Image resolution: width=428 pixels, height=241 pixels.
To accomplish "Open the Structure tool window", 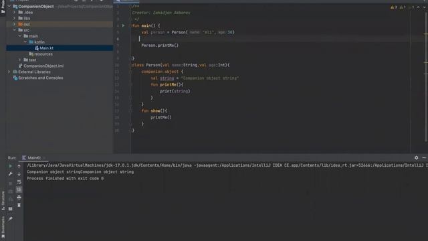I will coord(3,200).
